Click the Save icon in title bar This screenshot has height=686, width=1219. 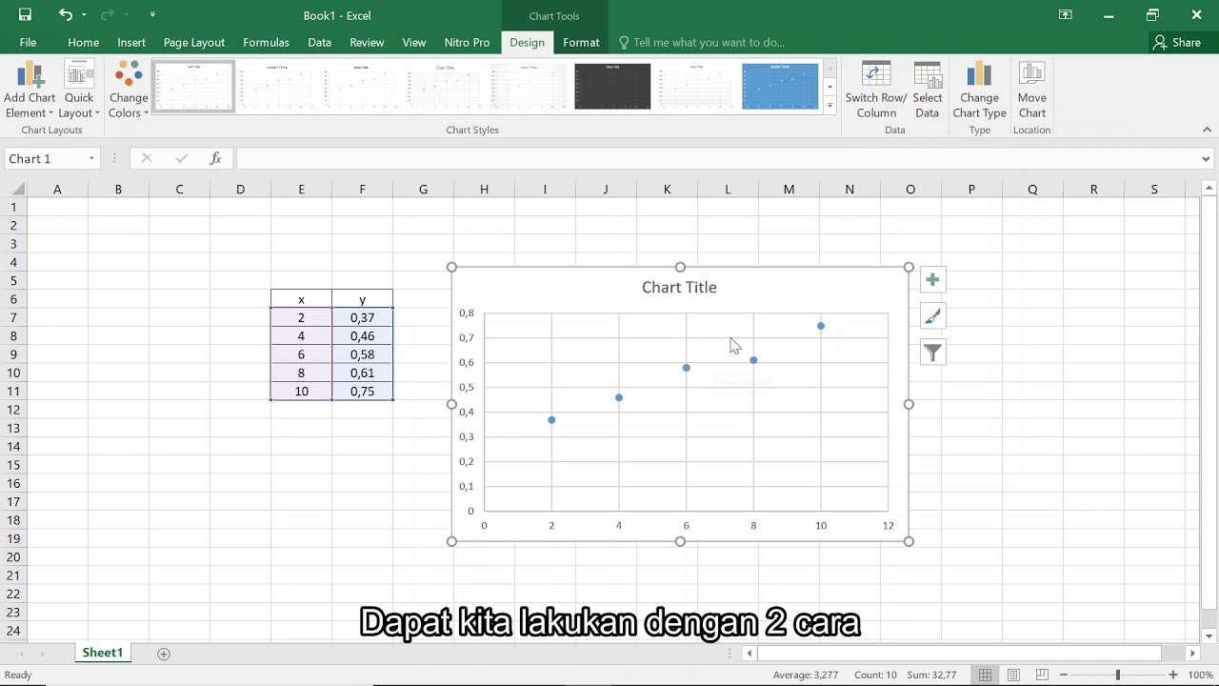tap(25, 14)
